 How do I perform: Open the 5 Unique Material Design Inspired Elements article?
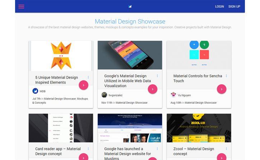click(x=56, y=80)
